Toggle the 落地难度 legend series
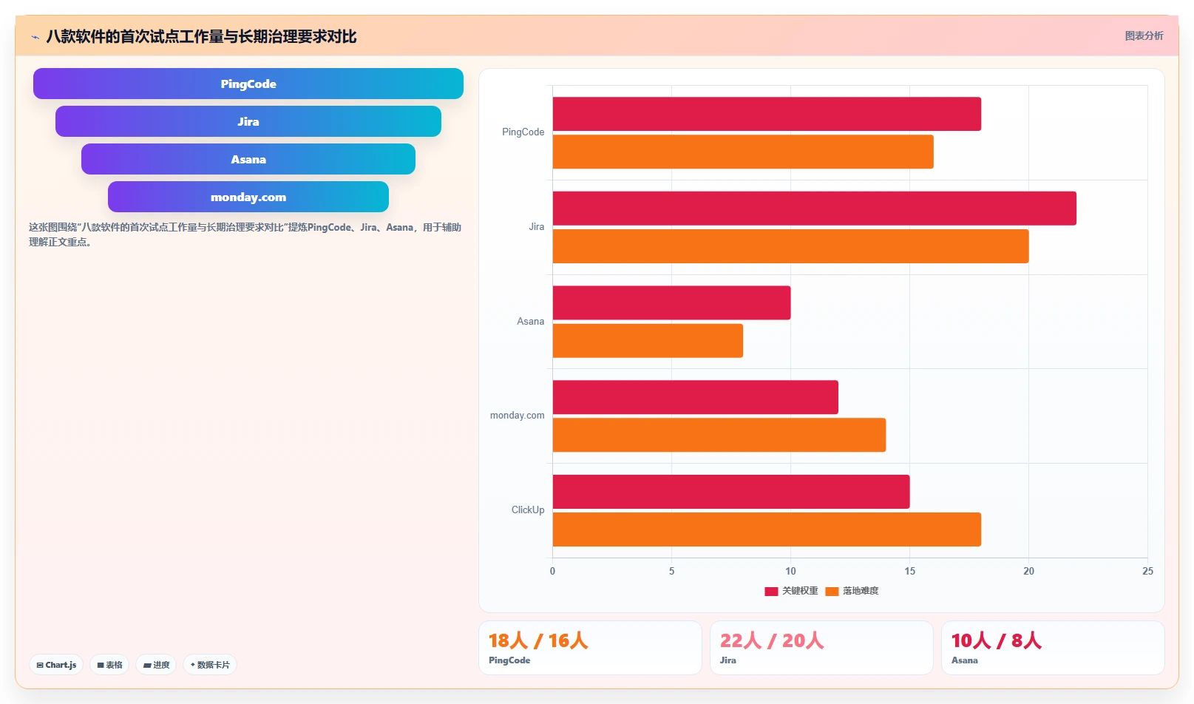1194x704 pixels. [852, 591]
